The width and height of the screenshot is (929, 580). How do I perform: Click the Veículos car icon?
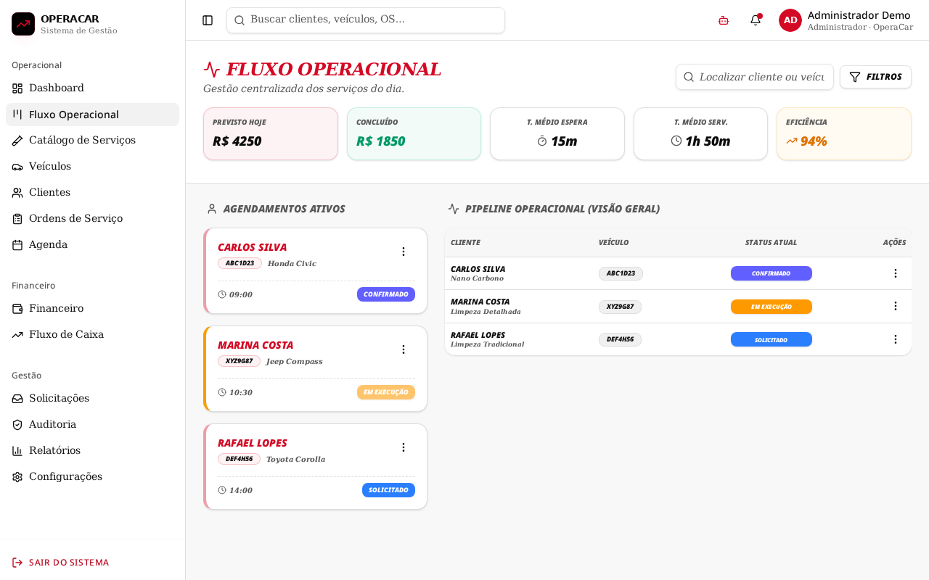[x=17, y=167]
